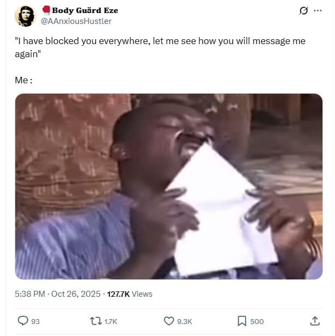This screenshot has width=335, height=336.
Task: Click the Oct 26, 2025 date
Action: 76,294
